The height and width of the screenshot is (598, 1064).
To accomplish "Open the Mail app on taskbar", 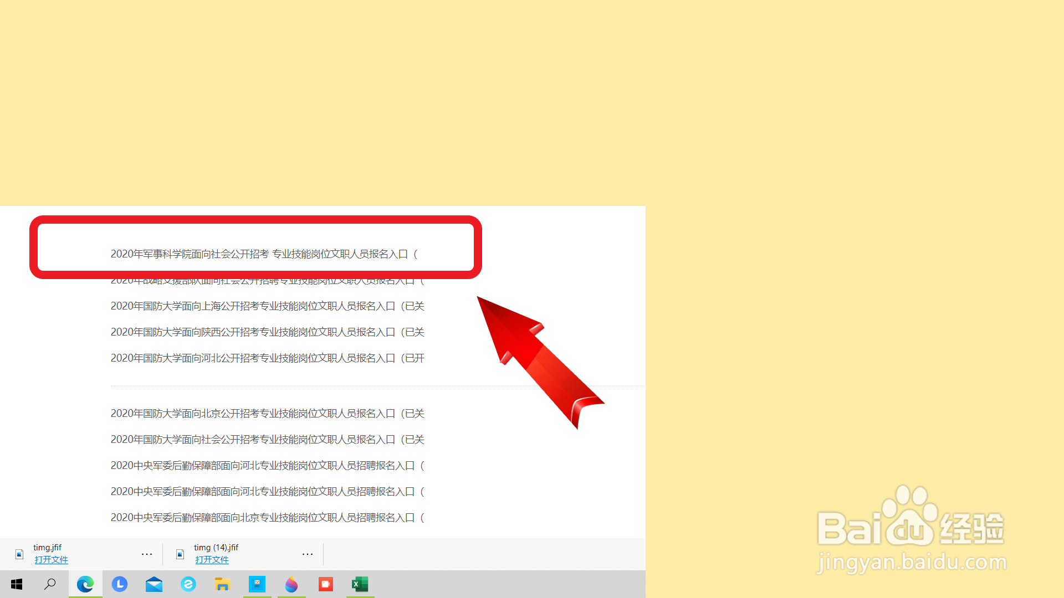I will coord(154,584).
